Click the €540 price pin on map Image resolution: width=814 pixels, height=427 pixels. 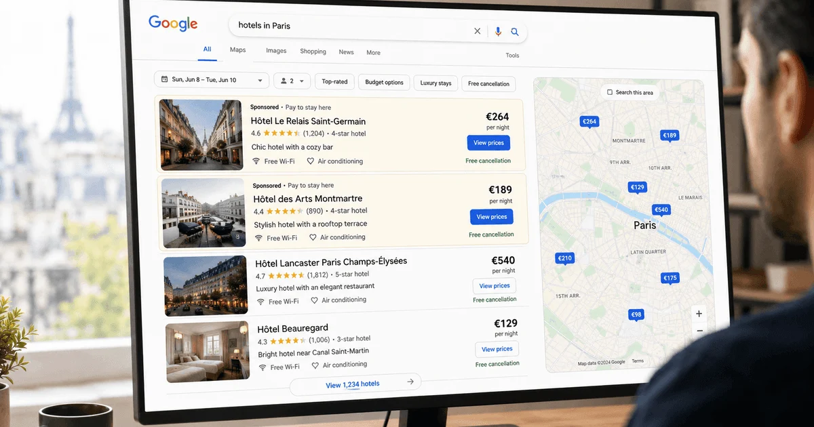coord(661,210)
